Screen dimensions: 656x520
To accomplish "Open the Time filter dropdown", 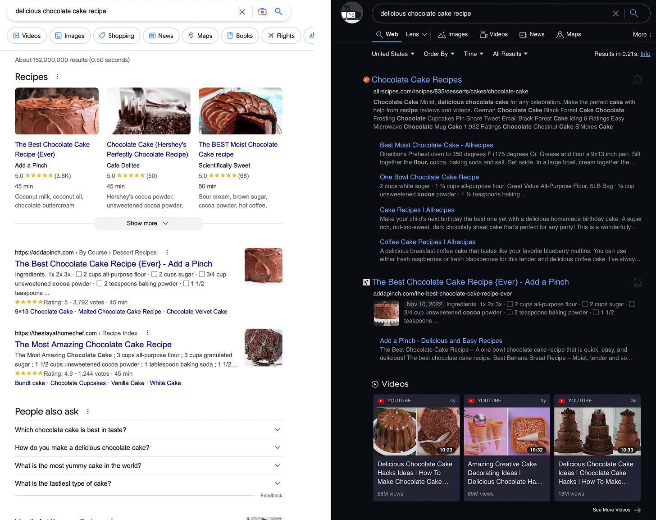I will tap(474, 54).
